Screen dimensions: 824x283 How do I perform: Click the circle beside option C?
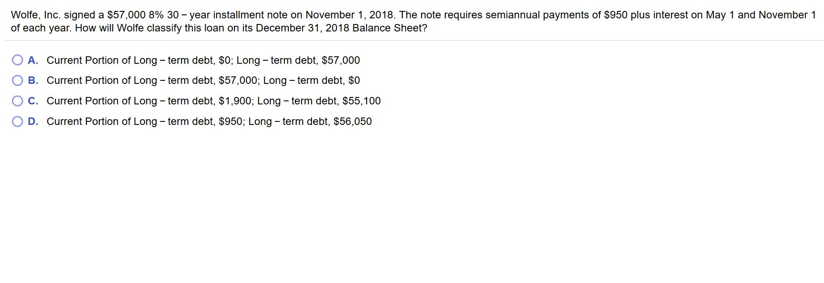pyautogui.click(x=17, y=101)
